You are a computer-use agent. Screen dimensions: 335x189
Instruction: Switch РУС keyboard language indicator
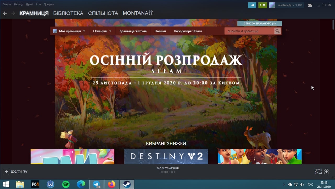point(310,185)
